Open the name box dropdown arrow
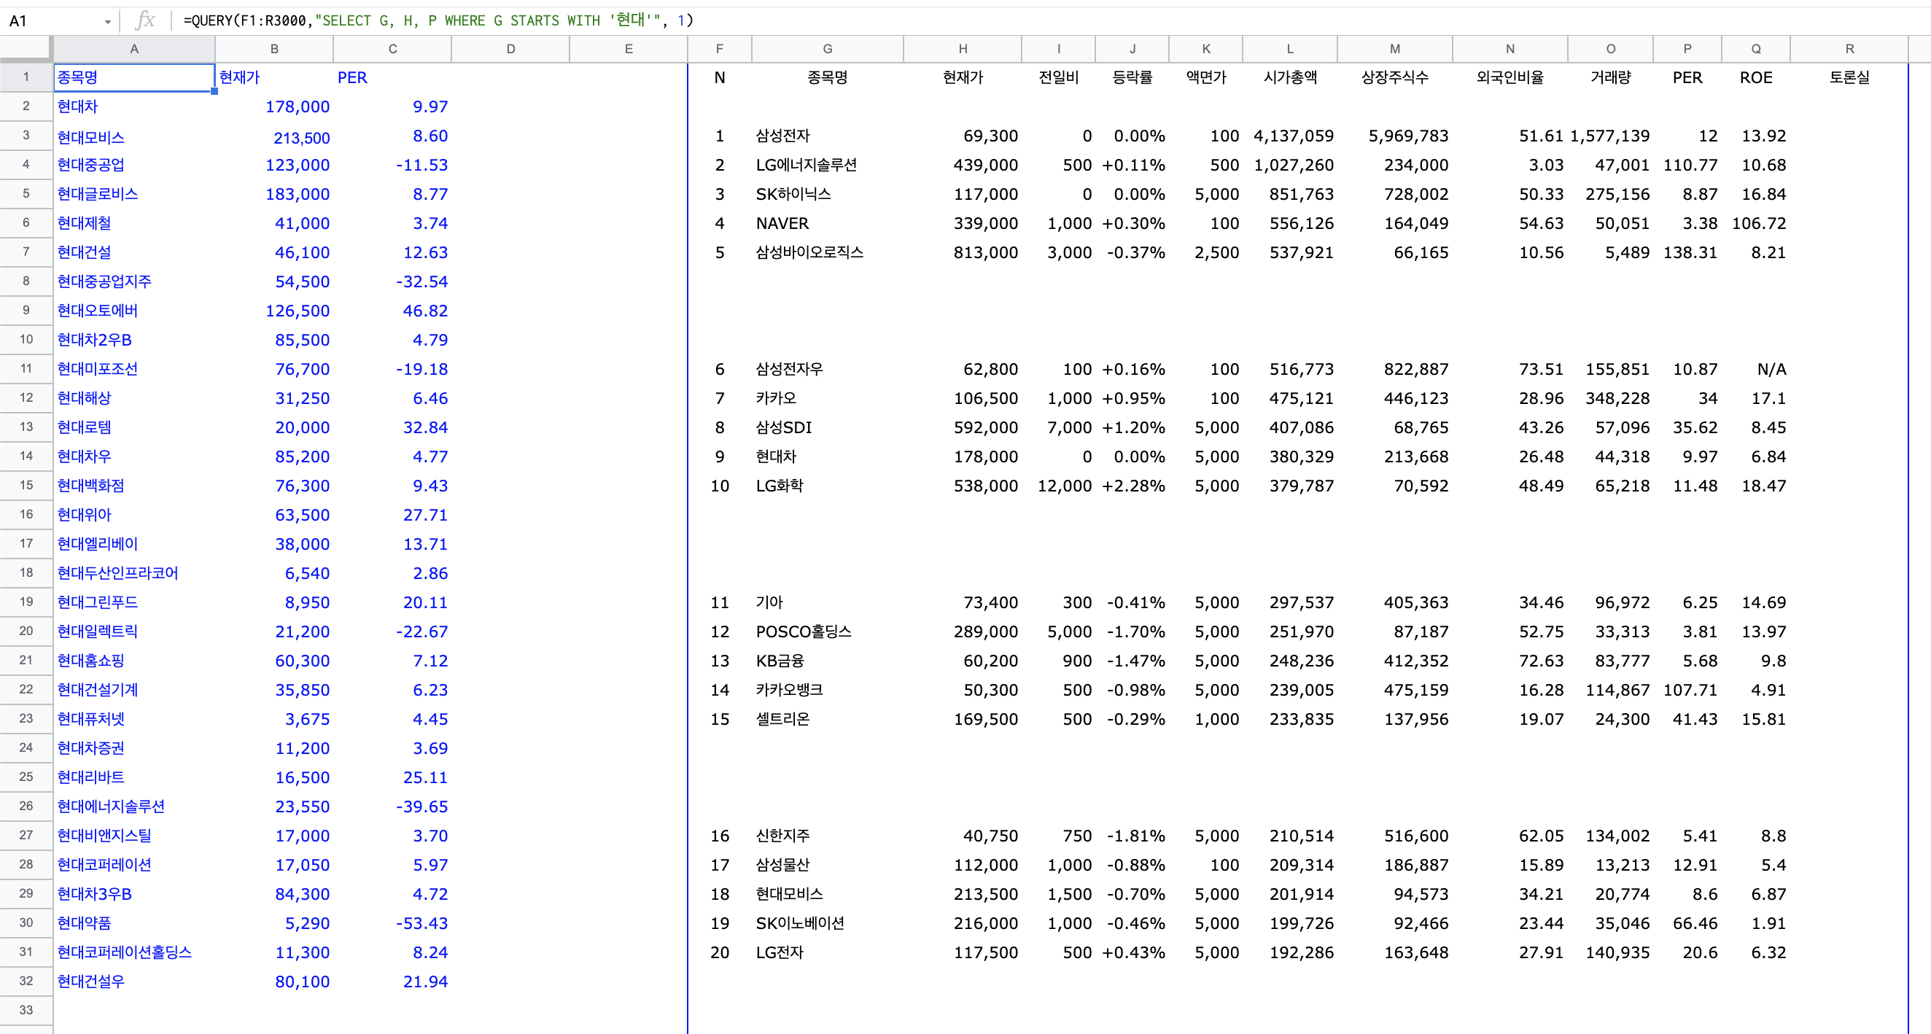 click(108, 22)
